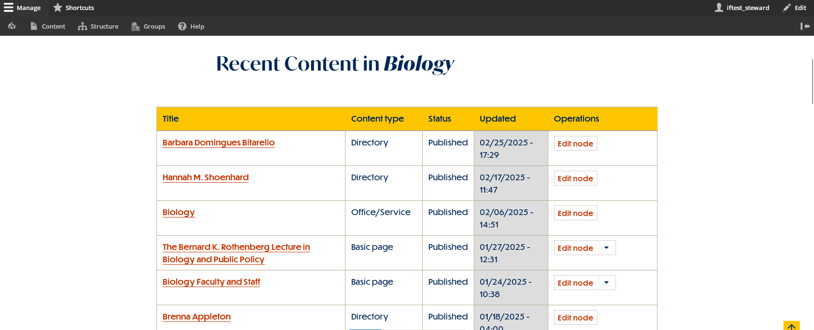814x330 pixels.
Task: Open the Groups admin menu
Action: [148, 26]
